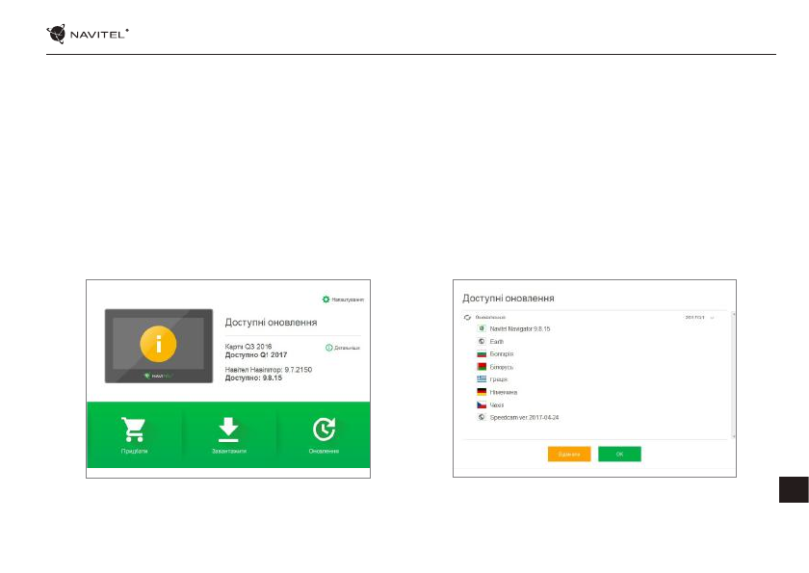Screen dimensions: 809x573
Task: Select the Speedcam ver 2017-04-24 text
Action: pyautogui.click(x=524, y=418)
